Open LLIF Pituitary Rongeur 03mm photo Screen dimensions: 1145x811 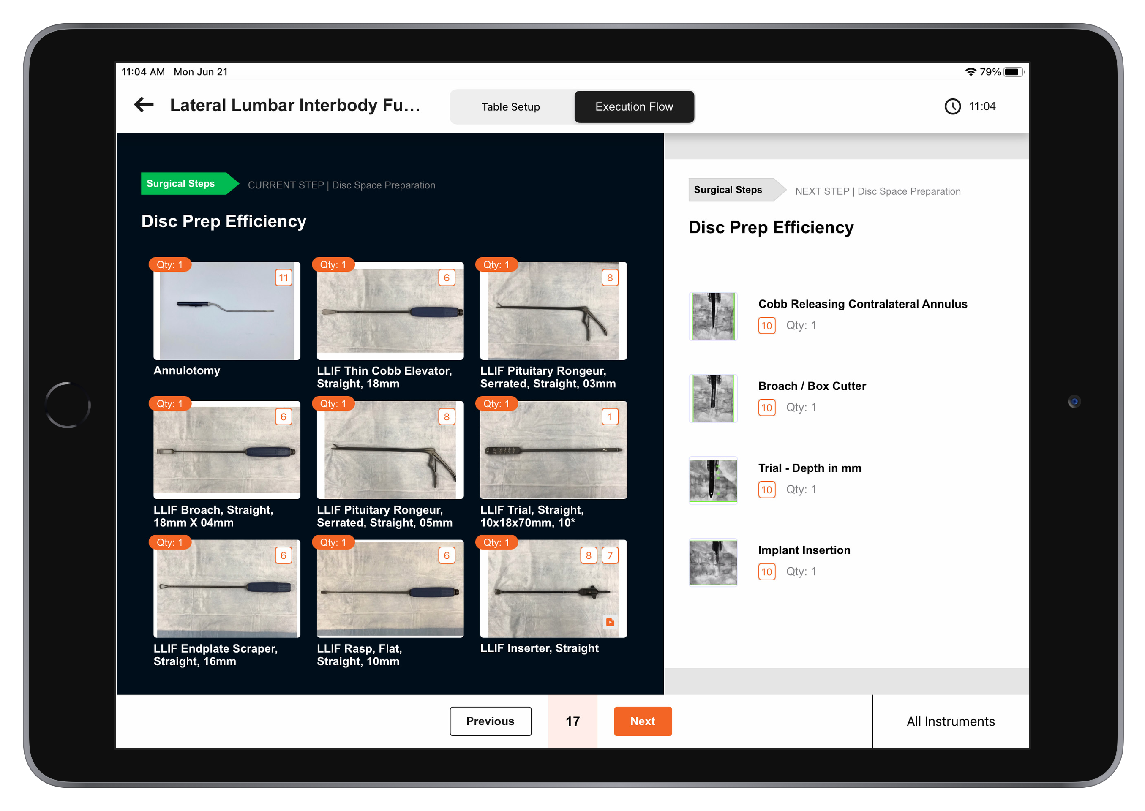pos(553,310)
